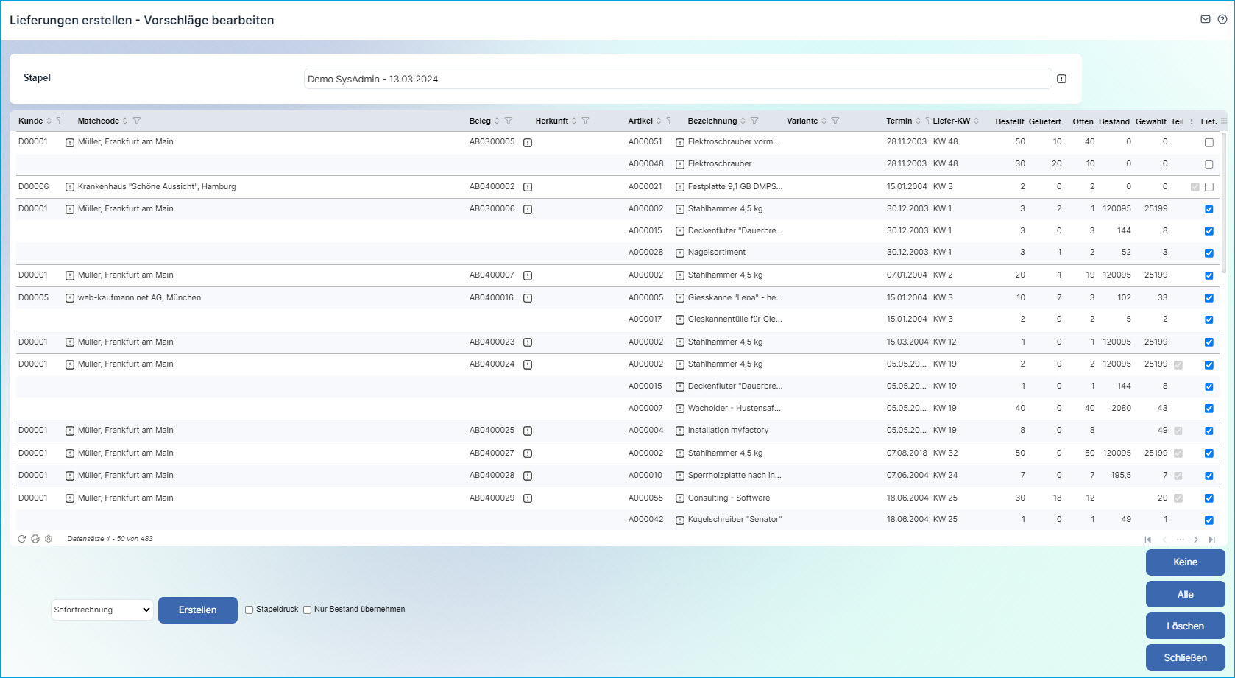Jump to last page of records
This screenshot has height=678, width=1235.
point(1212,540)
